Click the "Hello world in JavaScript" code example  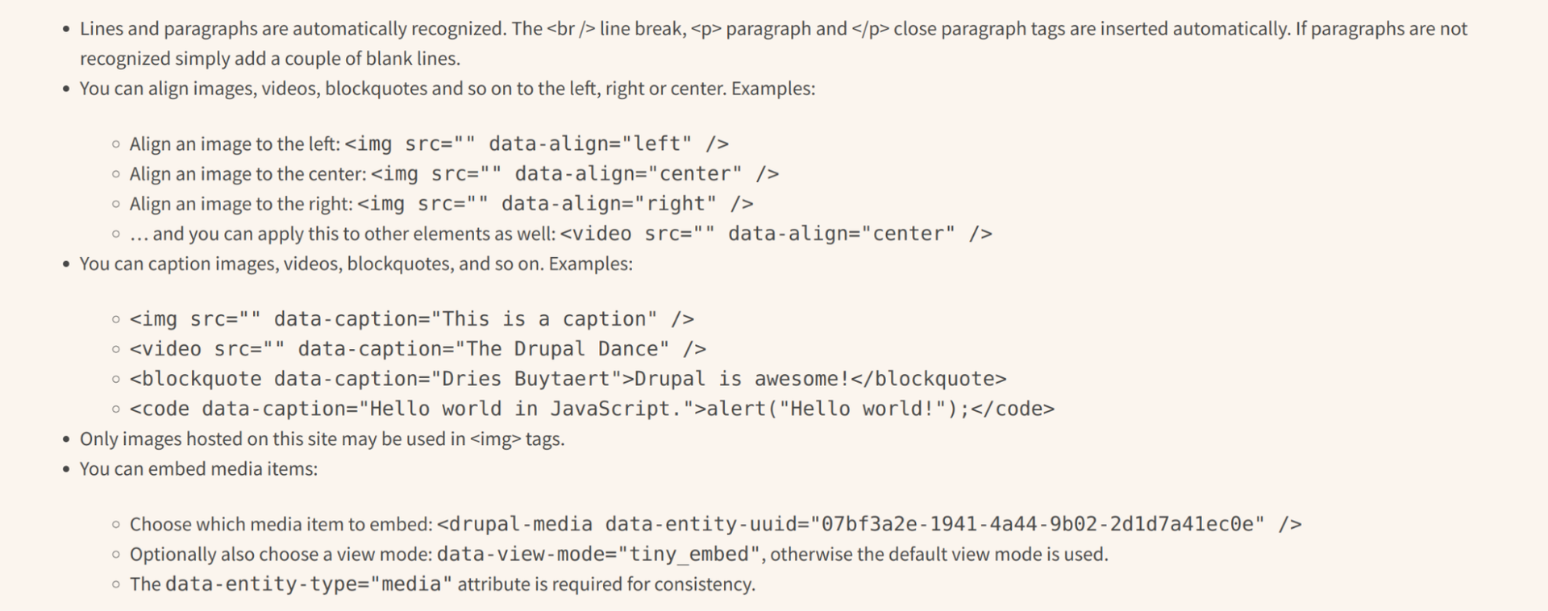coord(592,409)
